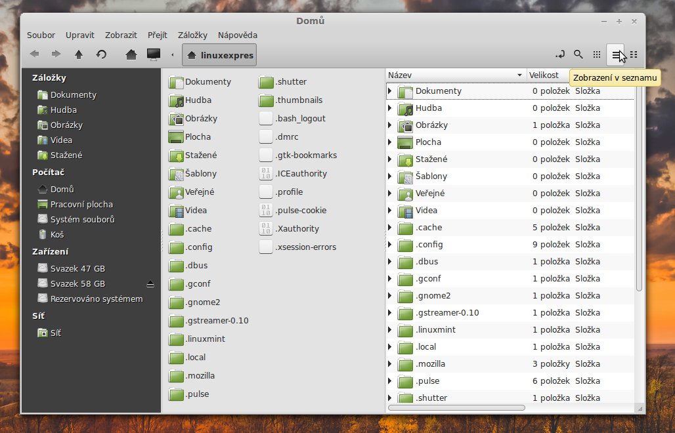Image resolution: width=675 pixels, height=433 pixels.
Task: Expand Dokumenty row in list view
Action: pos(390,91)
